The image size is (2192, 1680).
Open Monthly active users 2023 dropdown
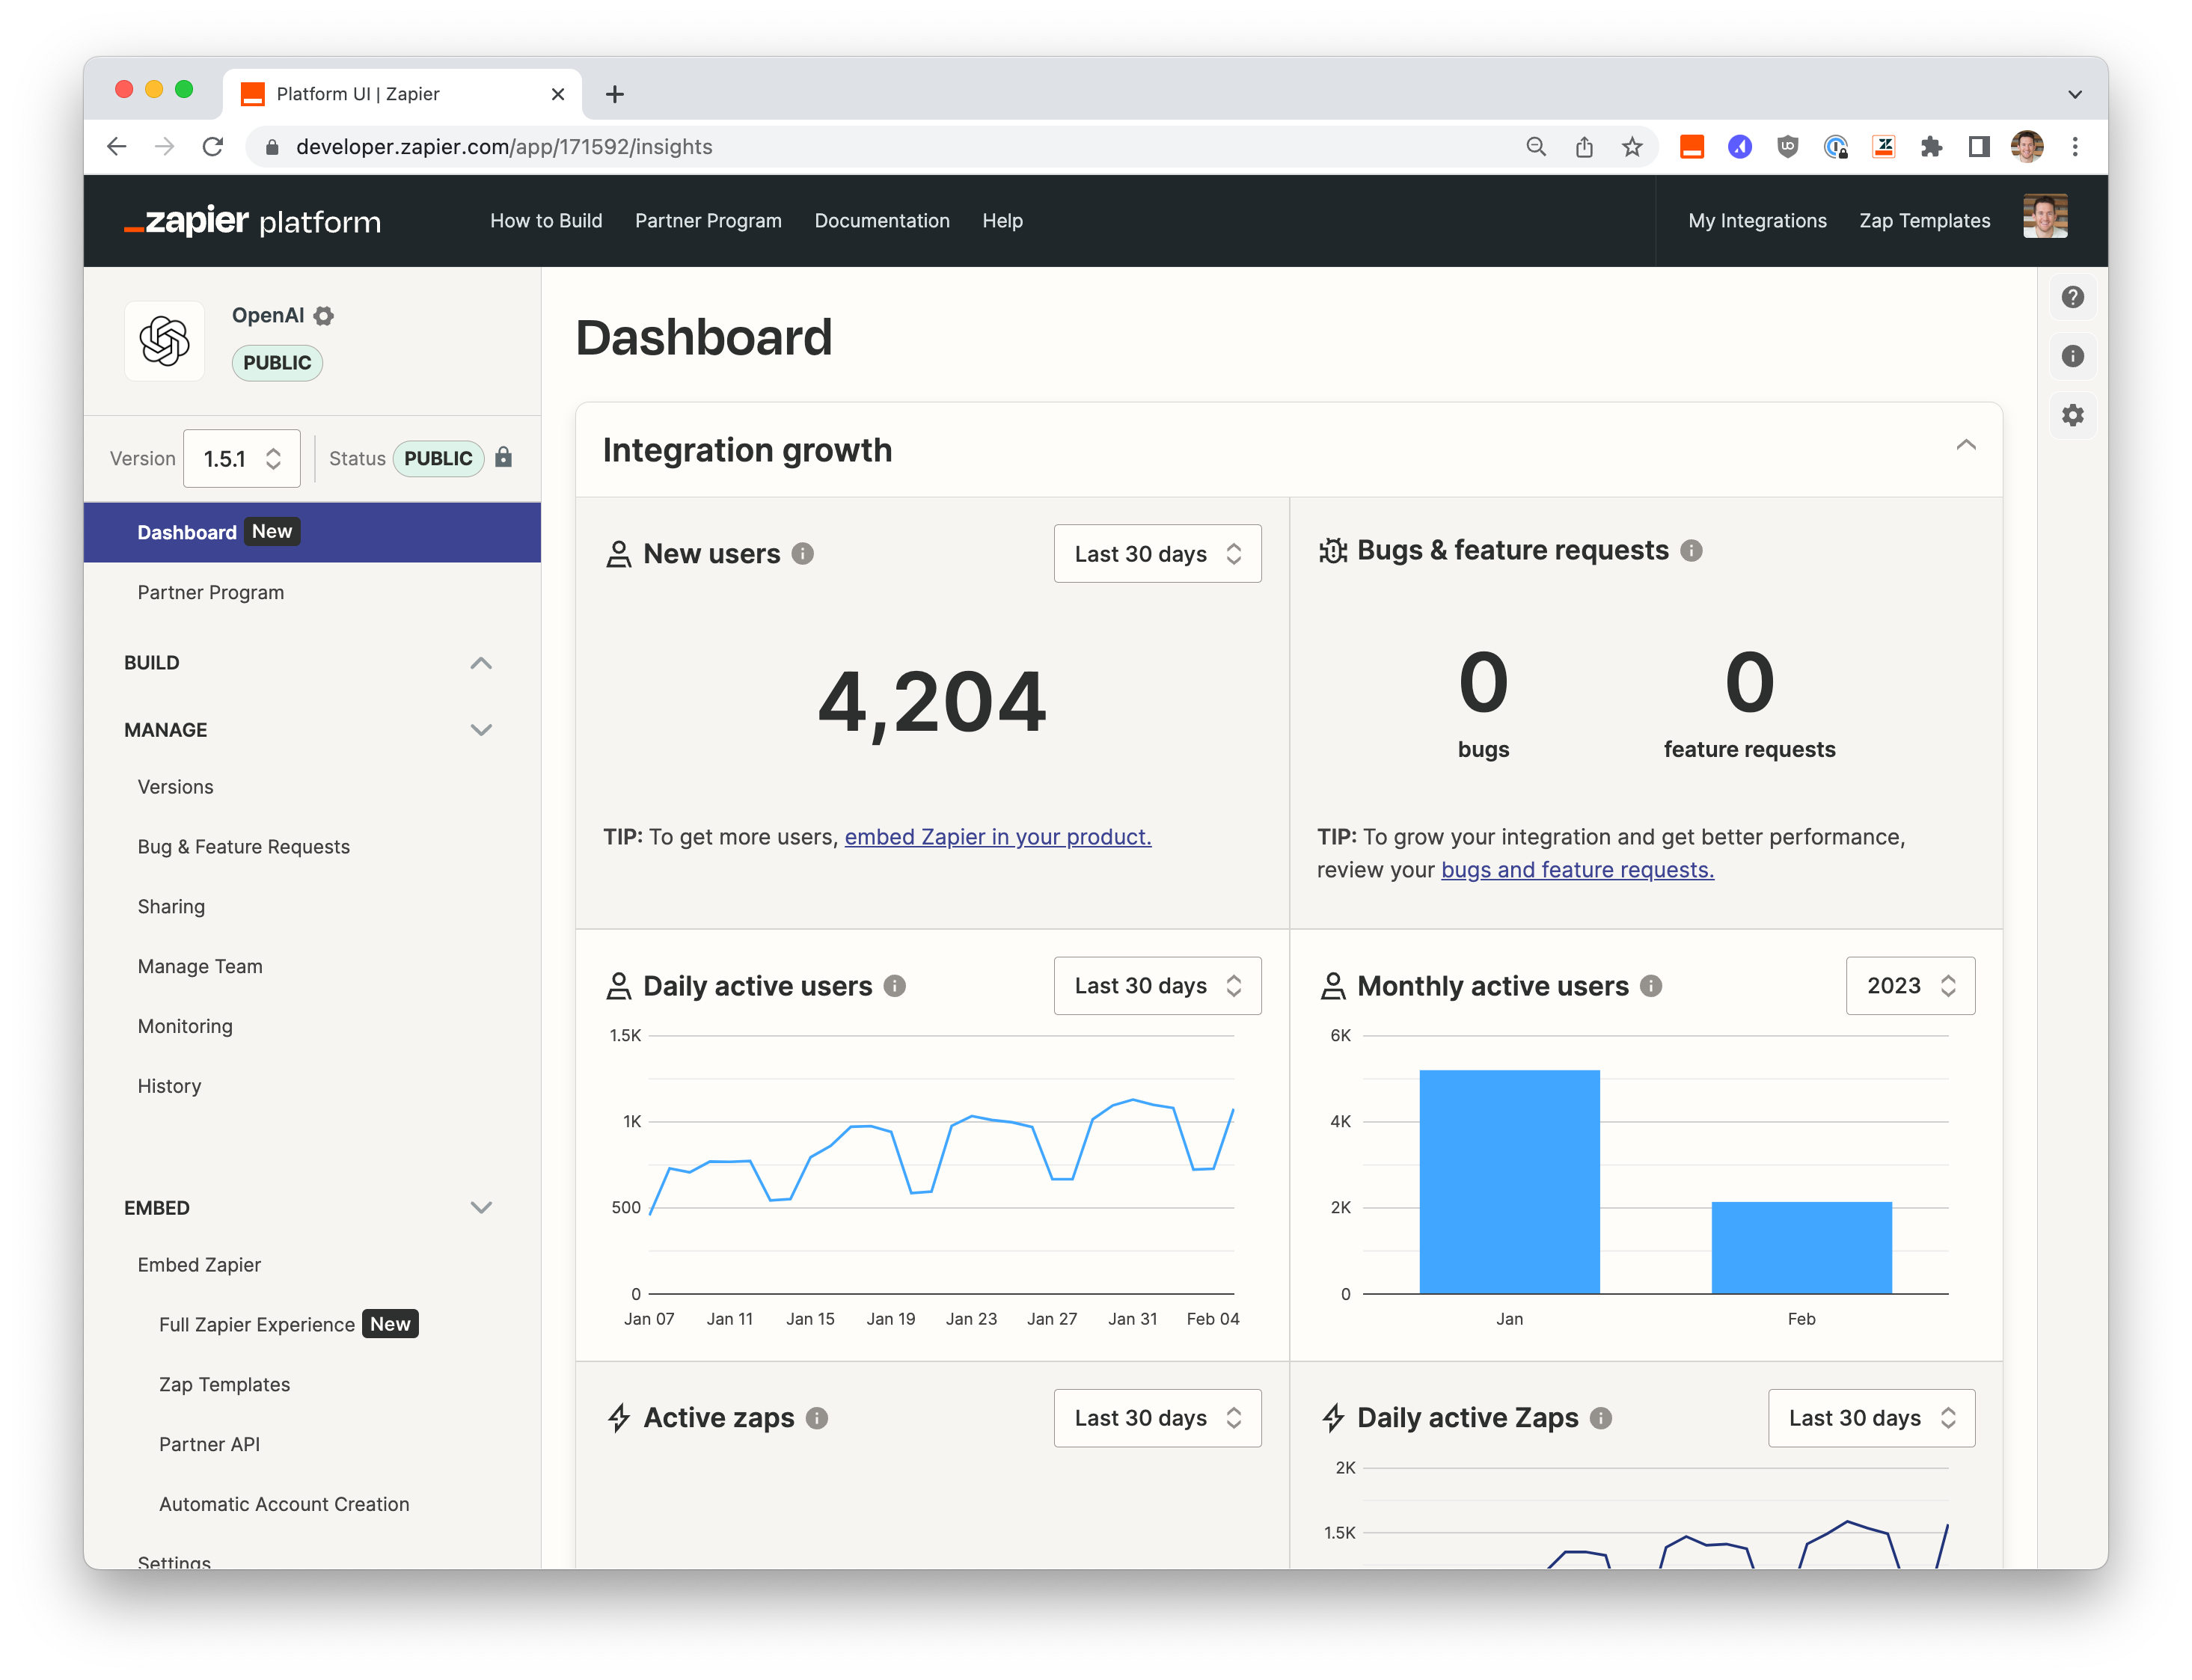(1910, 986)
